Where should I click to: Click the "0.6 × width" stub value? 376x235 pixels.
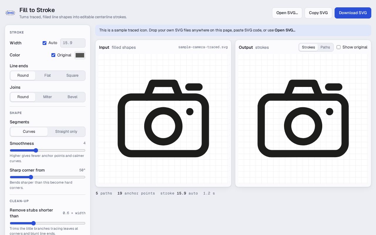74,213
